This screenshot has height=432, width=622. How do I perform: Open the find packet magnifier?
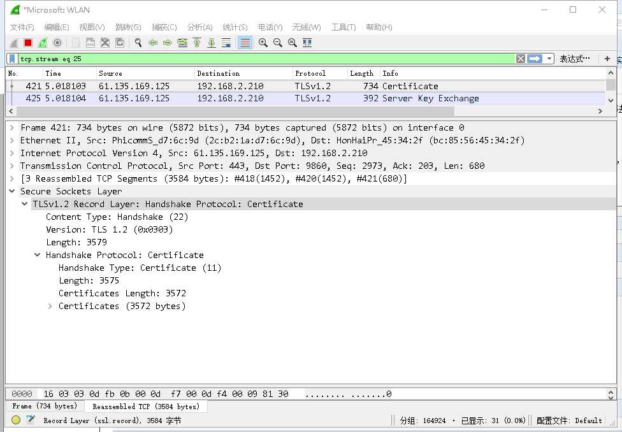(138, 43)
